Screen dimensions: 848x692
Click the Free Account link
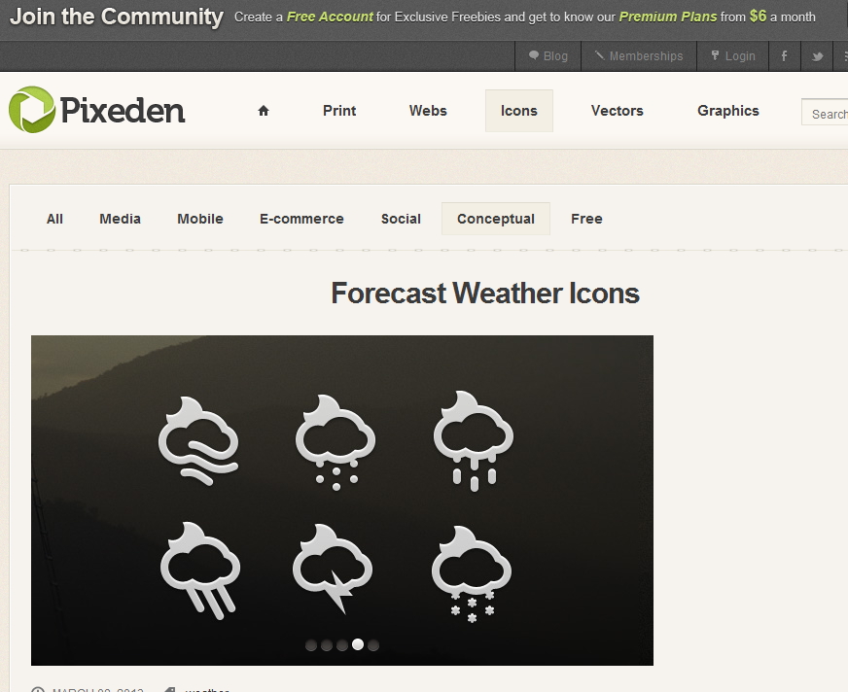click(x=330, y=17)
